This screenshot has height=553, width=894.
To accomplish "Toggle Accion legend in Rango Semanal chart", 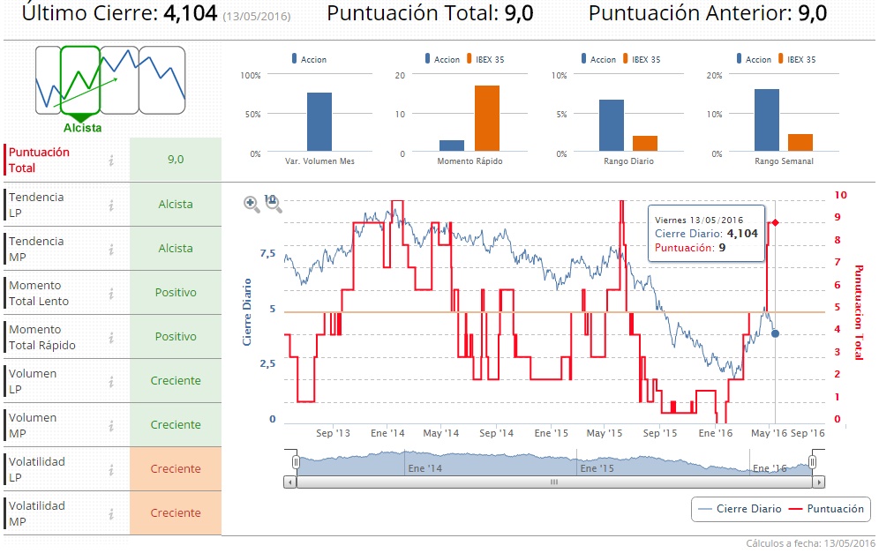I will pyautogui.click(x=754, y=59).
